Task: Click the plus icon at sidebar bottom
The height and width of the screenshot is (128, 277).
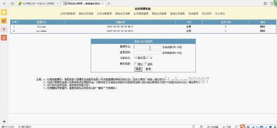Action: coord(4,122)
